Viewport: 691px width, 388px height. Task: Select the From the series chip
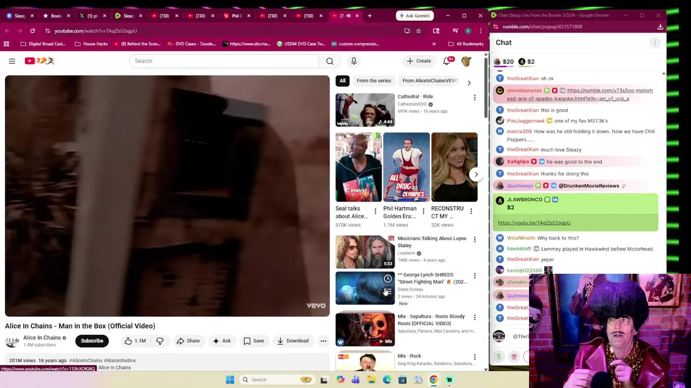coord(374,80)
